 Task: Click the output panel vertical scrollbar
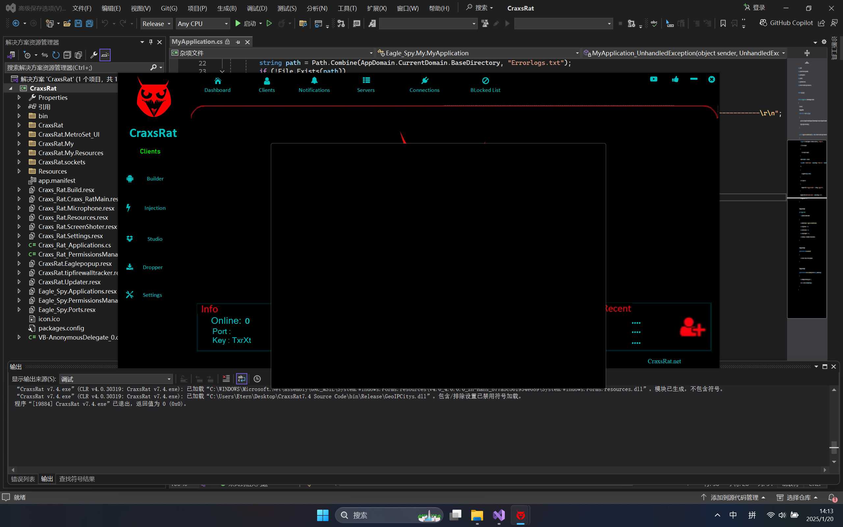(834, 425)
